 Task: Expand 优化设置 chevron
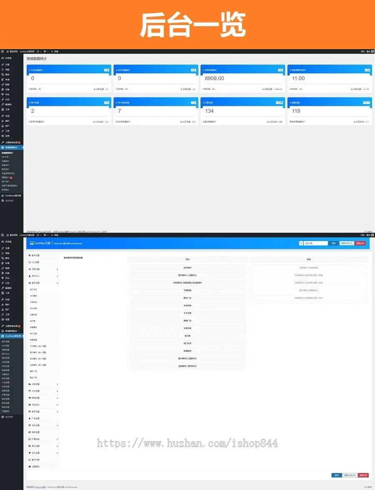[57, 453]
